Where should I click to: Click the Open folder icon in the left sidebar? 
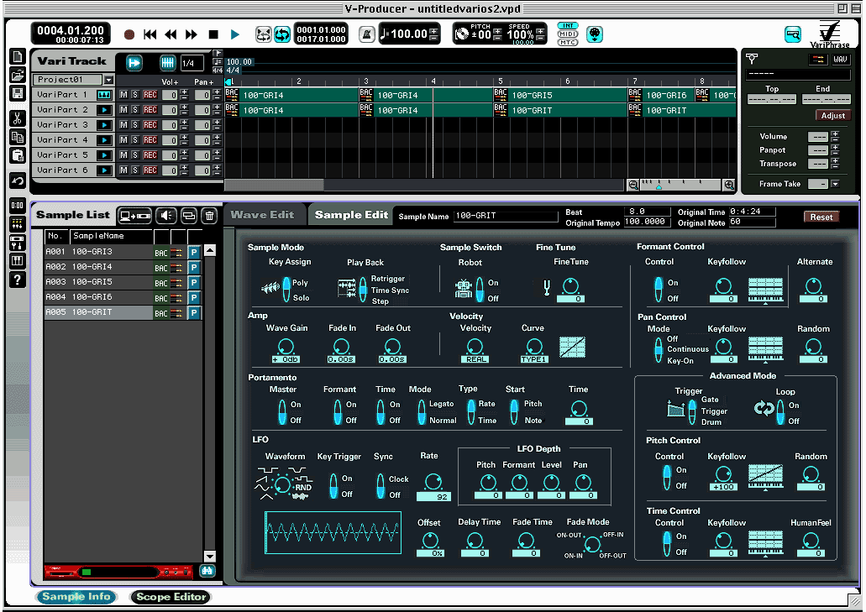pyautogui.click(x=18, y=75)
